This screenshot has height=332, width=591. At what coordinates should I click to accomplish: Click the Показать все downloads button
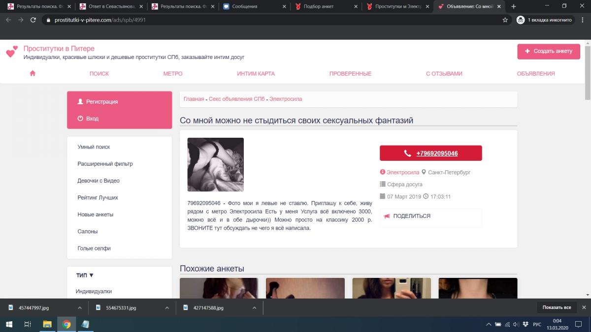pos(557,307)
